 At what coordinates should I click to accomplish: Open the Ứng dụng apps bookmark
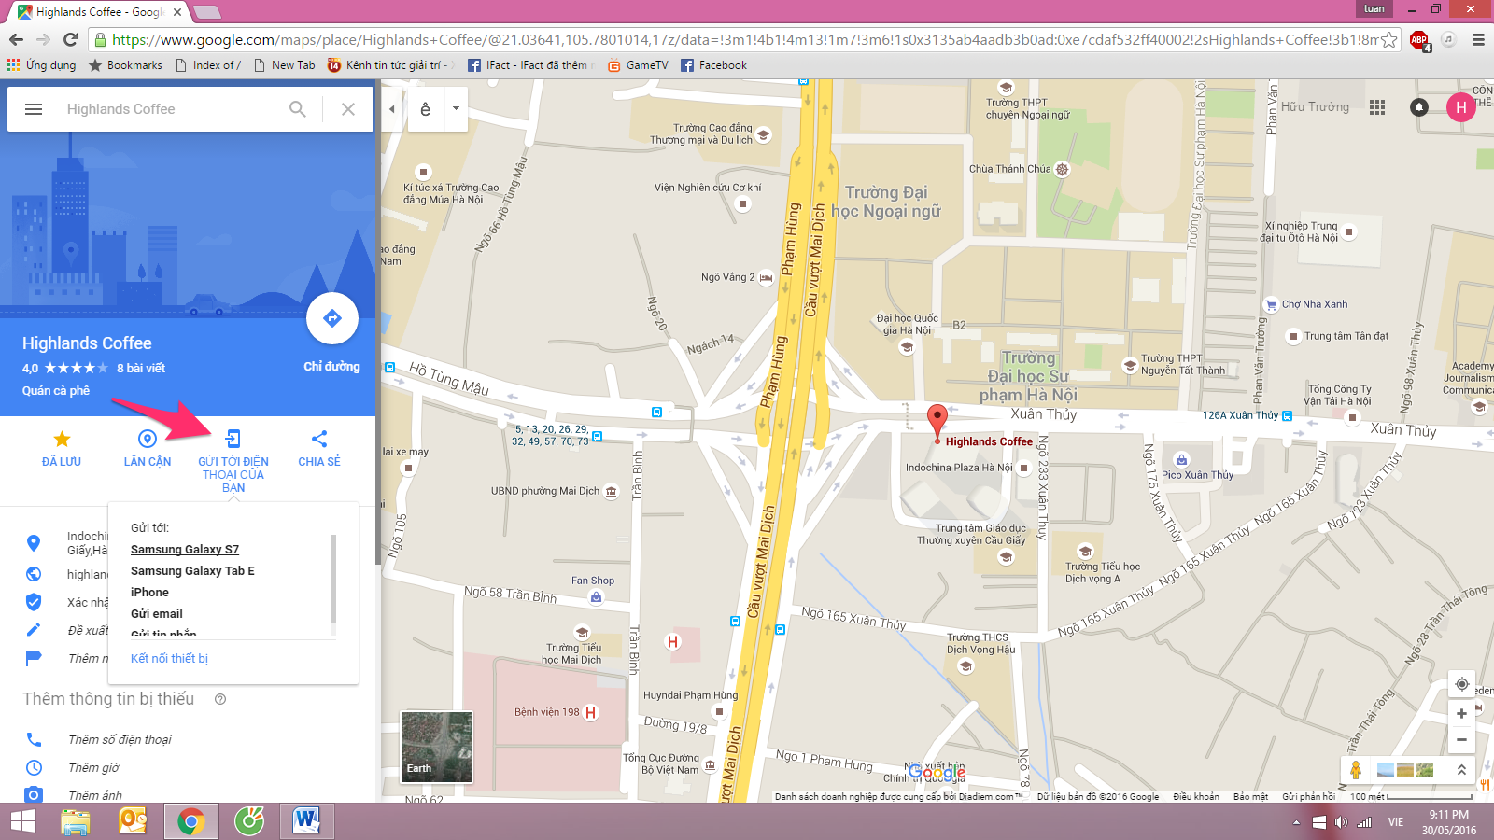pyautogui.click(x=42, y=65)
